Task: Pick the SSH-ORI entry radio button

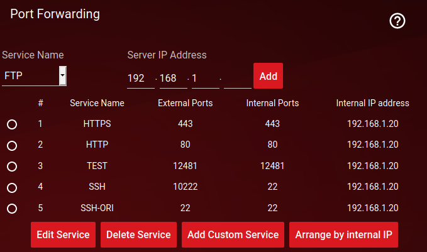Action: tap(11, 208)
